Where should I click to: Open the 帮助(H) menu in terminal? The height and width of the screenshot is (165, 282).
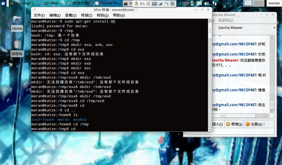coord(119,15)
